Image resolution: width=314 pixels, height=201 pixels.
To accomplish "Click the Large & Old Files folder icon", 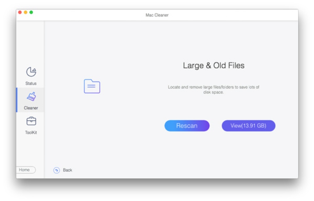I will tap(92, 86).
